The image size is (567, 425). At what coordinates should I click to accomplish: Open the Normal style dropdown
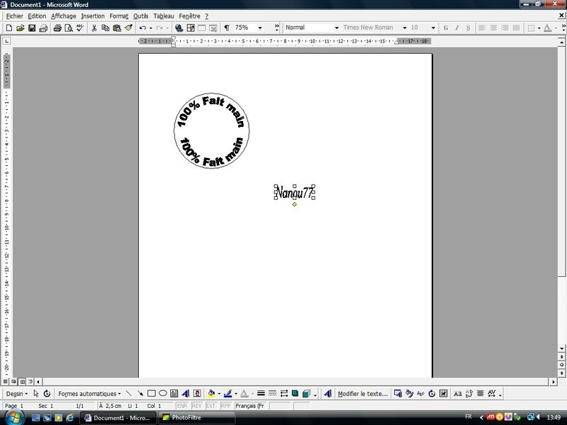point(336,28)
